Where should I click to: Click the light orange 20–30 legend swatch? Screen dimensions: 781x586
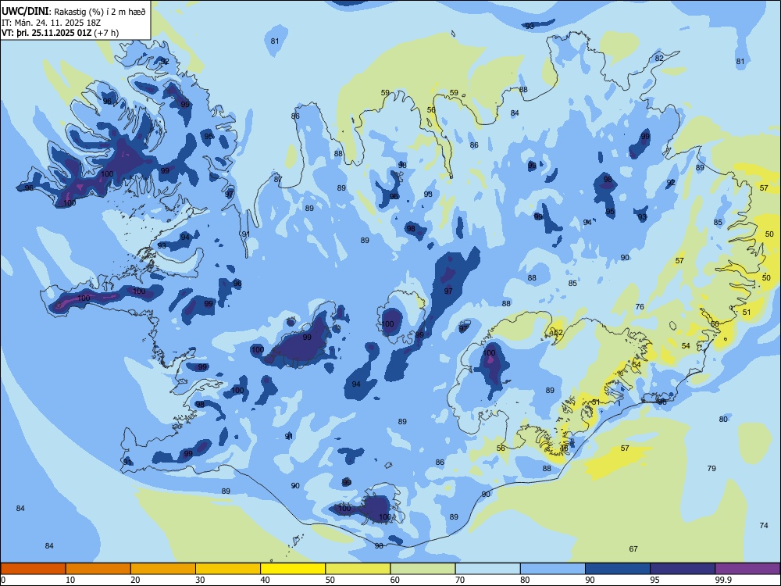(163, 569)
